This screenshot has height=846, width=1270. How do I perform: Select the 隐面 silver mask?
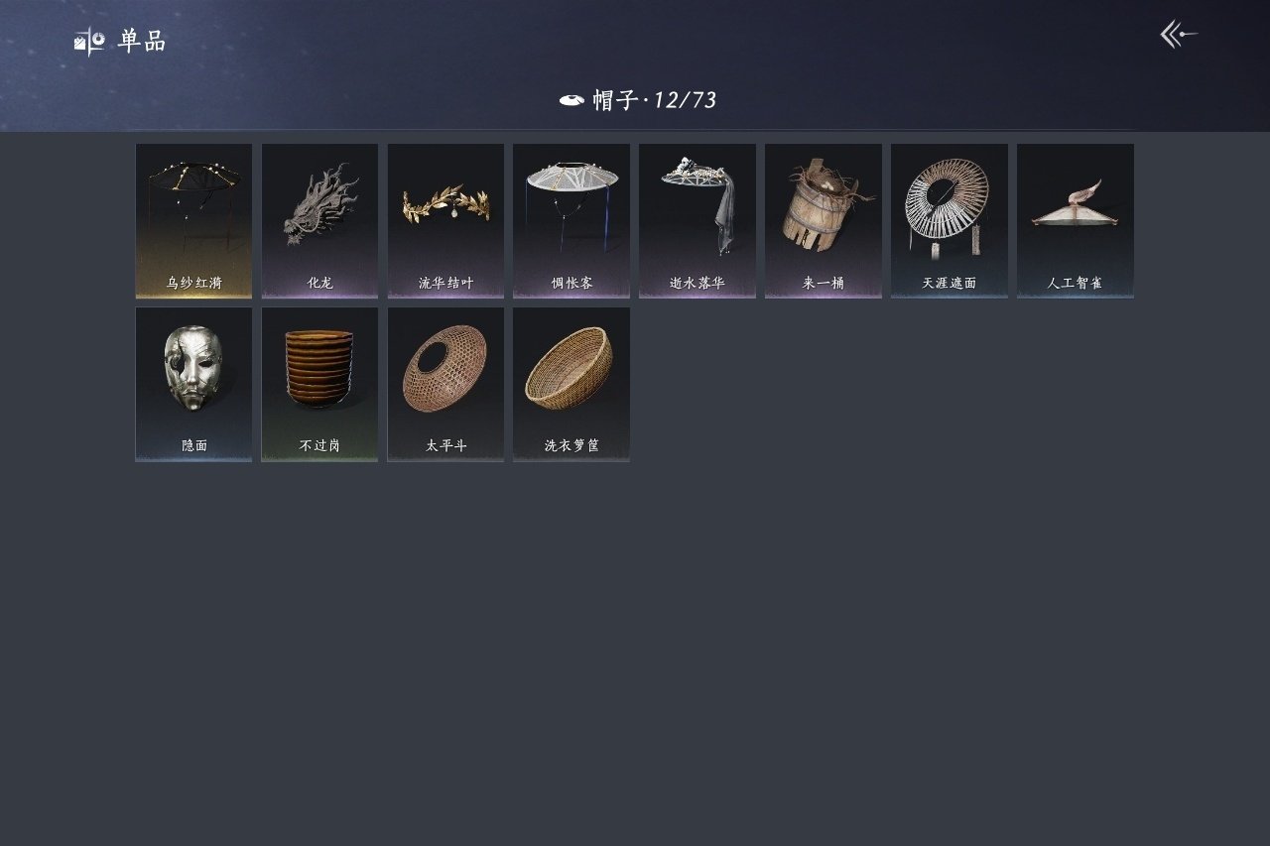click(193, 384)
